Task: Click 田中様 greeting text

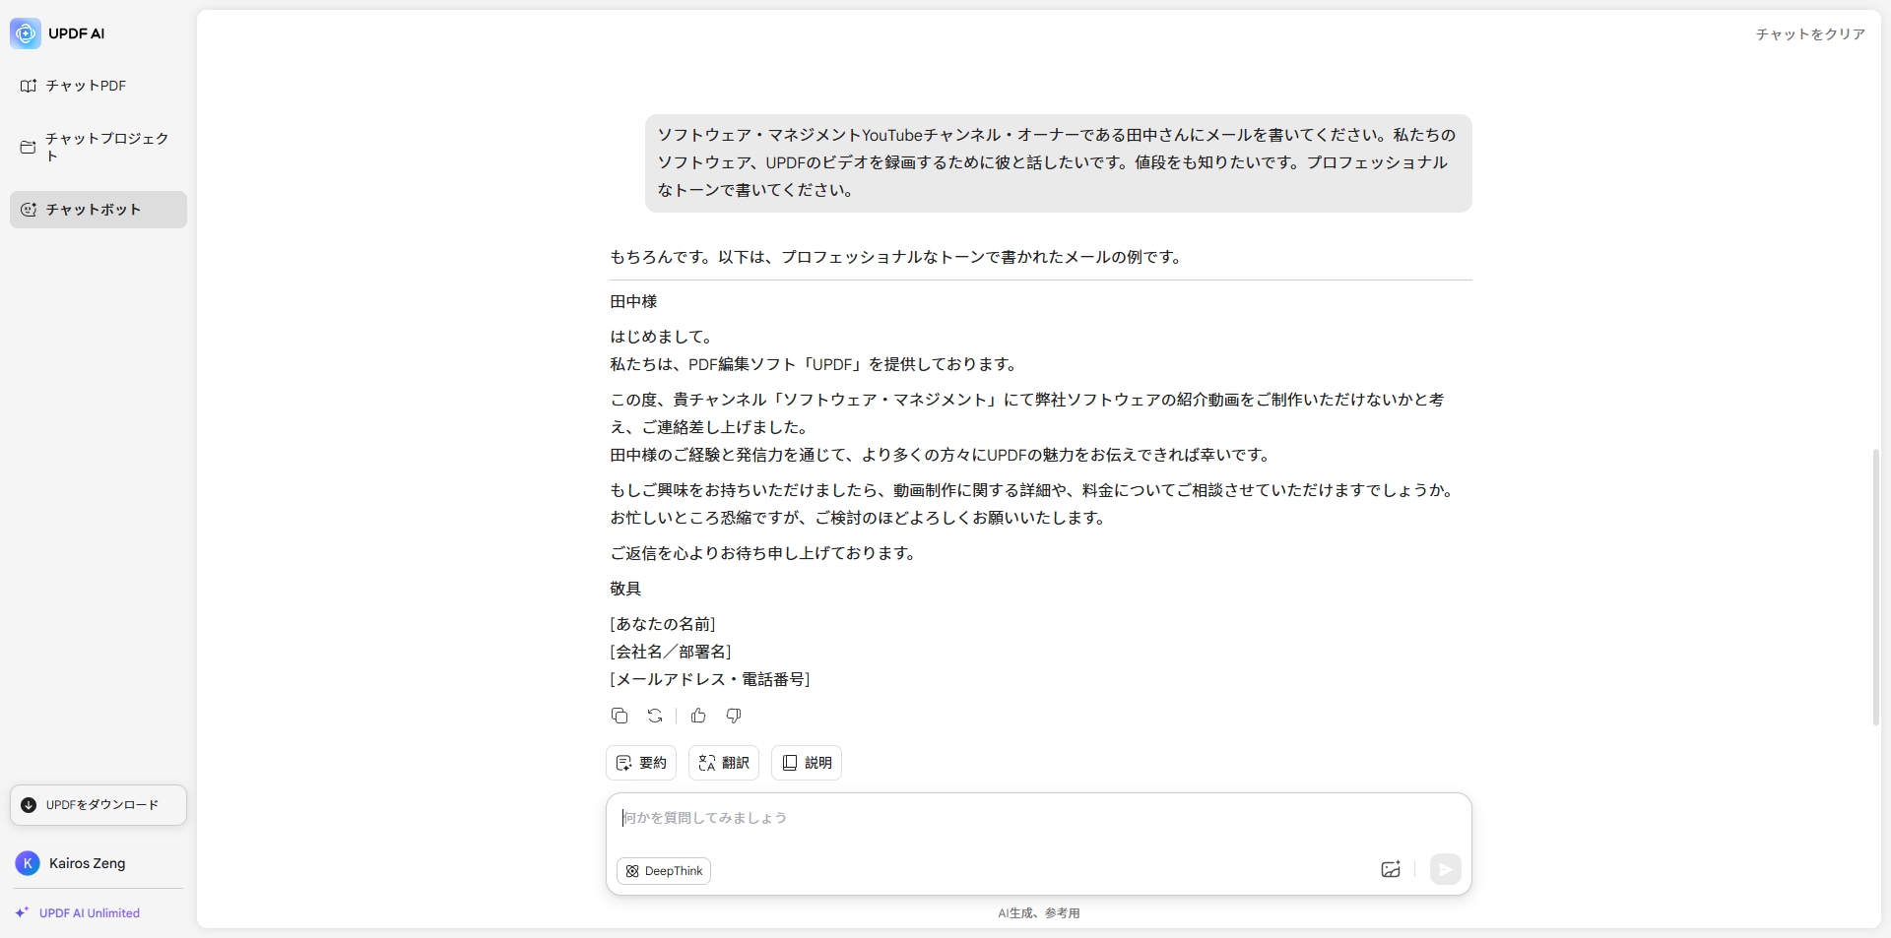Action: tap(633, 301)
